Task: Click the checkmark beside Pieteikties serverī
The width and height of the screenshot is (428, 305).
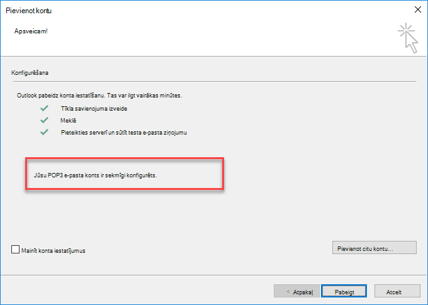Action: coord(44,132)
